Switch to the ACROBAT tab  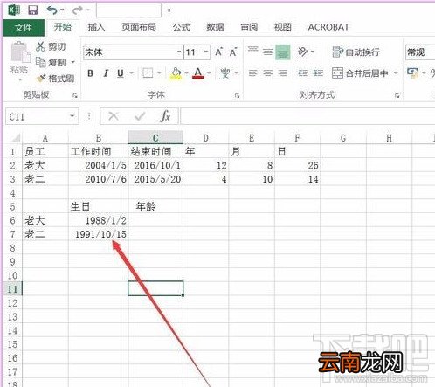point(328,27)
